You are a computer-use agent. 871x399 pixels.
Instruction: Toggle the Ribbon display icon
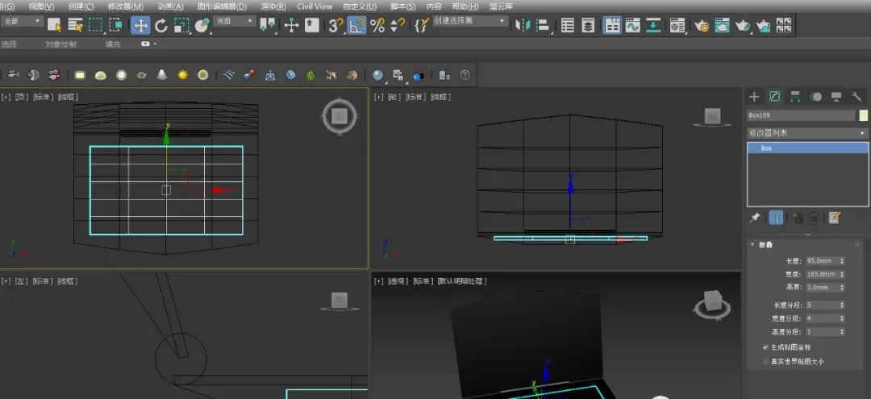(x=612, y=25)
